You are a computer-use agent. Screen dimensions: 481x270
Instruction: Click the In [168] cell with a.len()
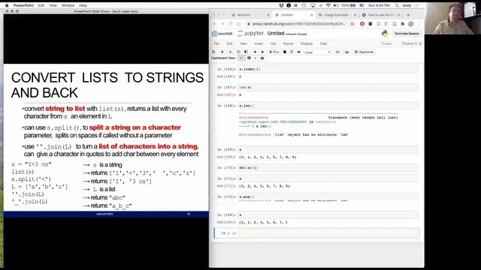(328, 106)
